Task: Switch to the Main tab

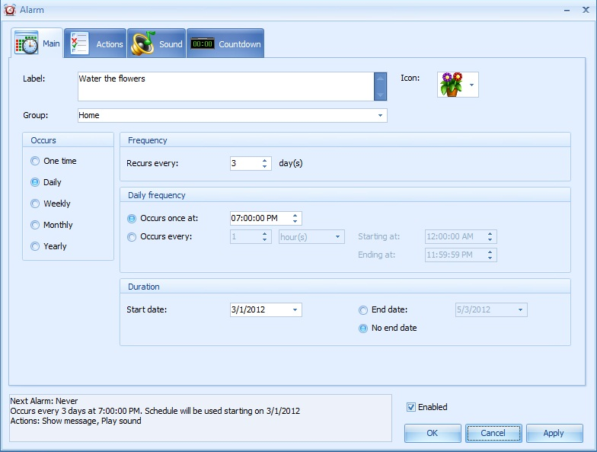Action: click(37, 43)
